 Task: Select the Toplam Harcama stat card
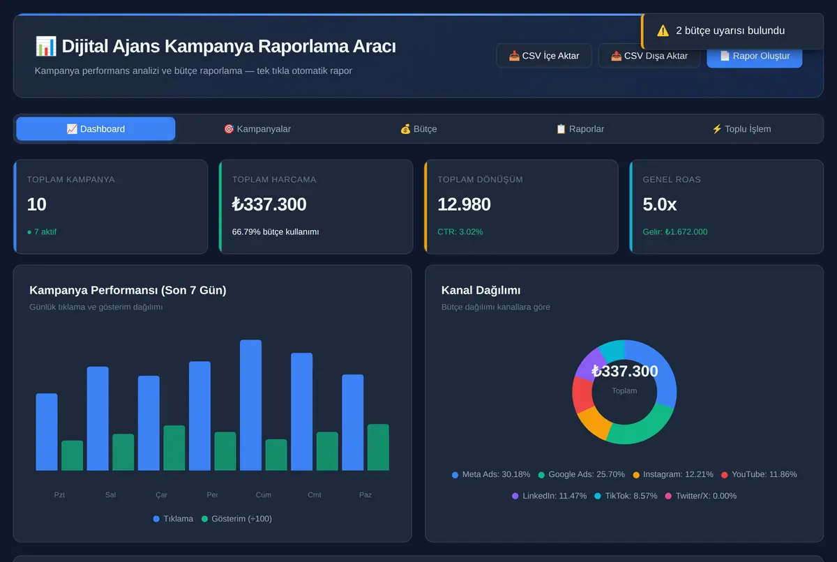[316, 207]
